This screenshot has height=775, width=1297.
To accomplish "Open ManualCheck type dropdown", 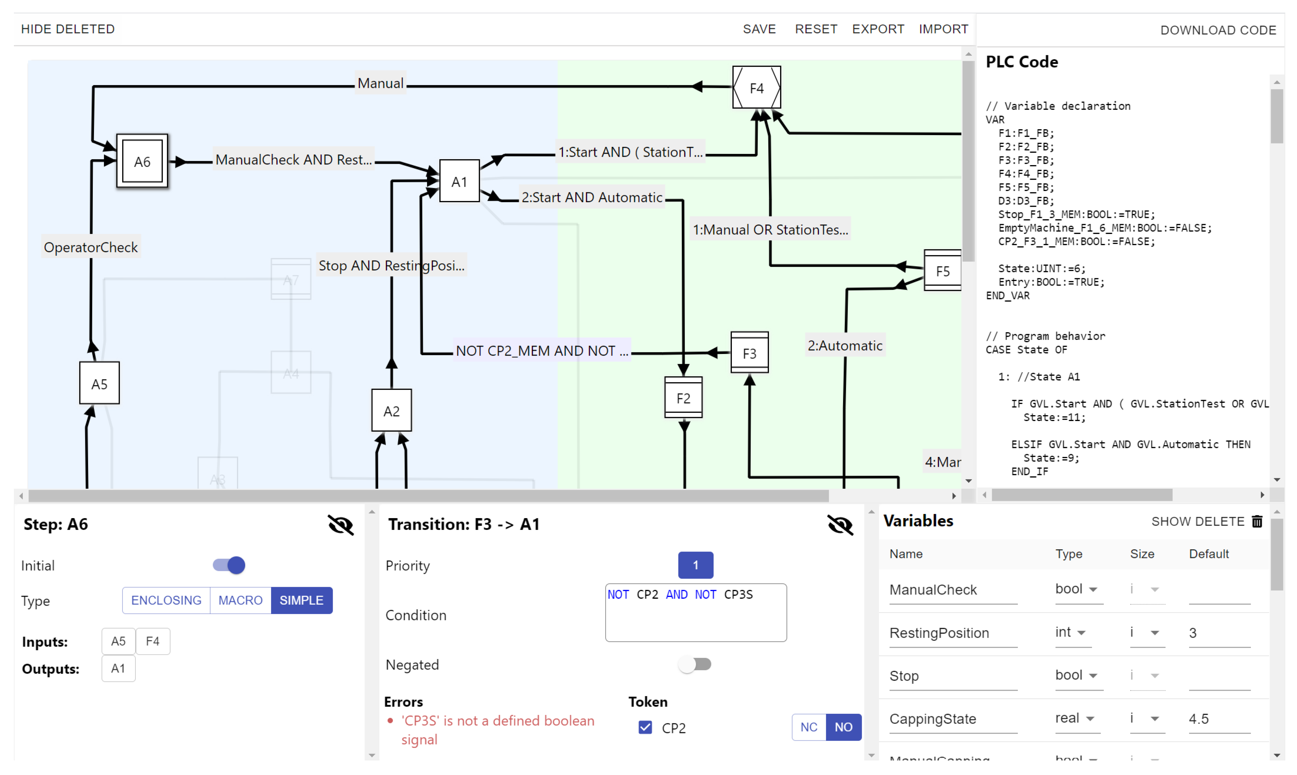I will pyautogui.click(x=1078, y=589).
